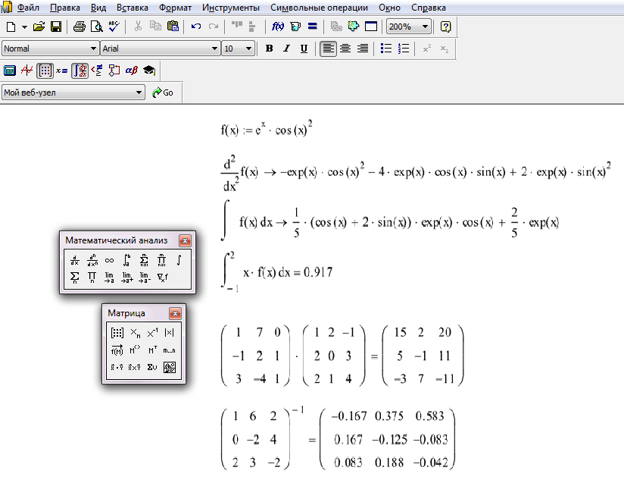Insert a definite integral operator
The width and height of the screenshot is (624, 480).
(x=126, y=261)
